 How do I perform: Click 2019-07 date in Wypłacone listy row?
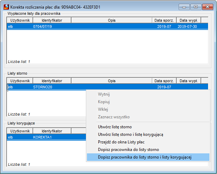coord(164,26)
